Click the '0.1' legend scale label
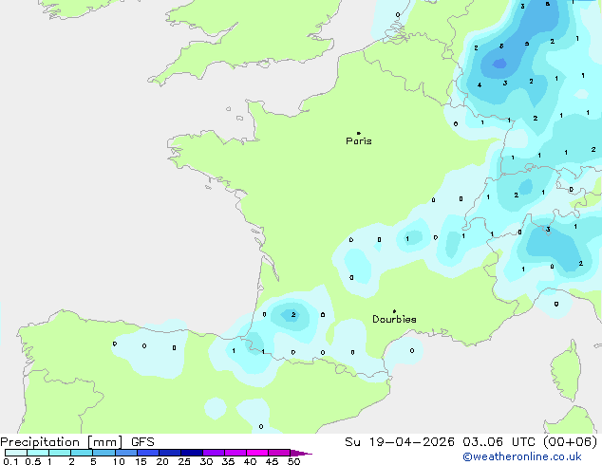Viewport: 602px width, 465px height. tap(10, 461)
